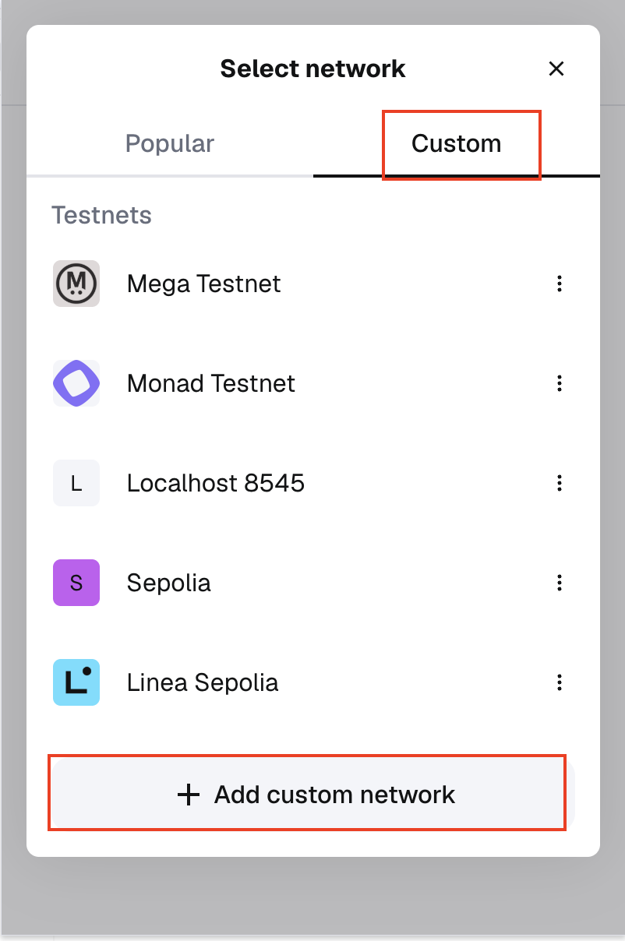Open more options for Localhost 8545
Viewport: 625px width, 941px height.
(559, 483)
